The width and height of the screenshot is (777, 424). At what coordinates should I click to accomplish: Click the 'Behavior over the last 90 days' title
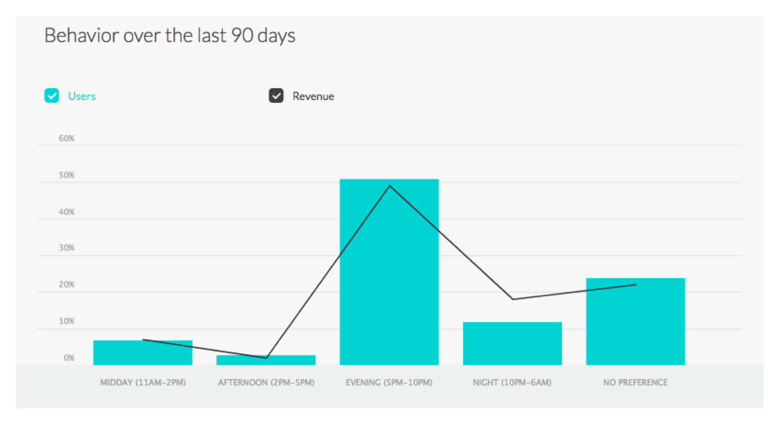pyautogui.click(x=170, y=36)
